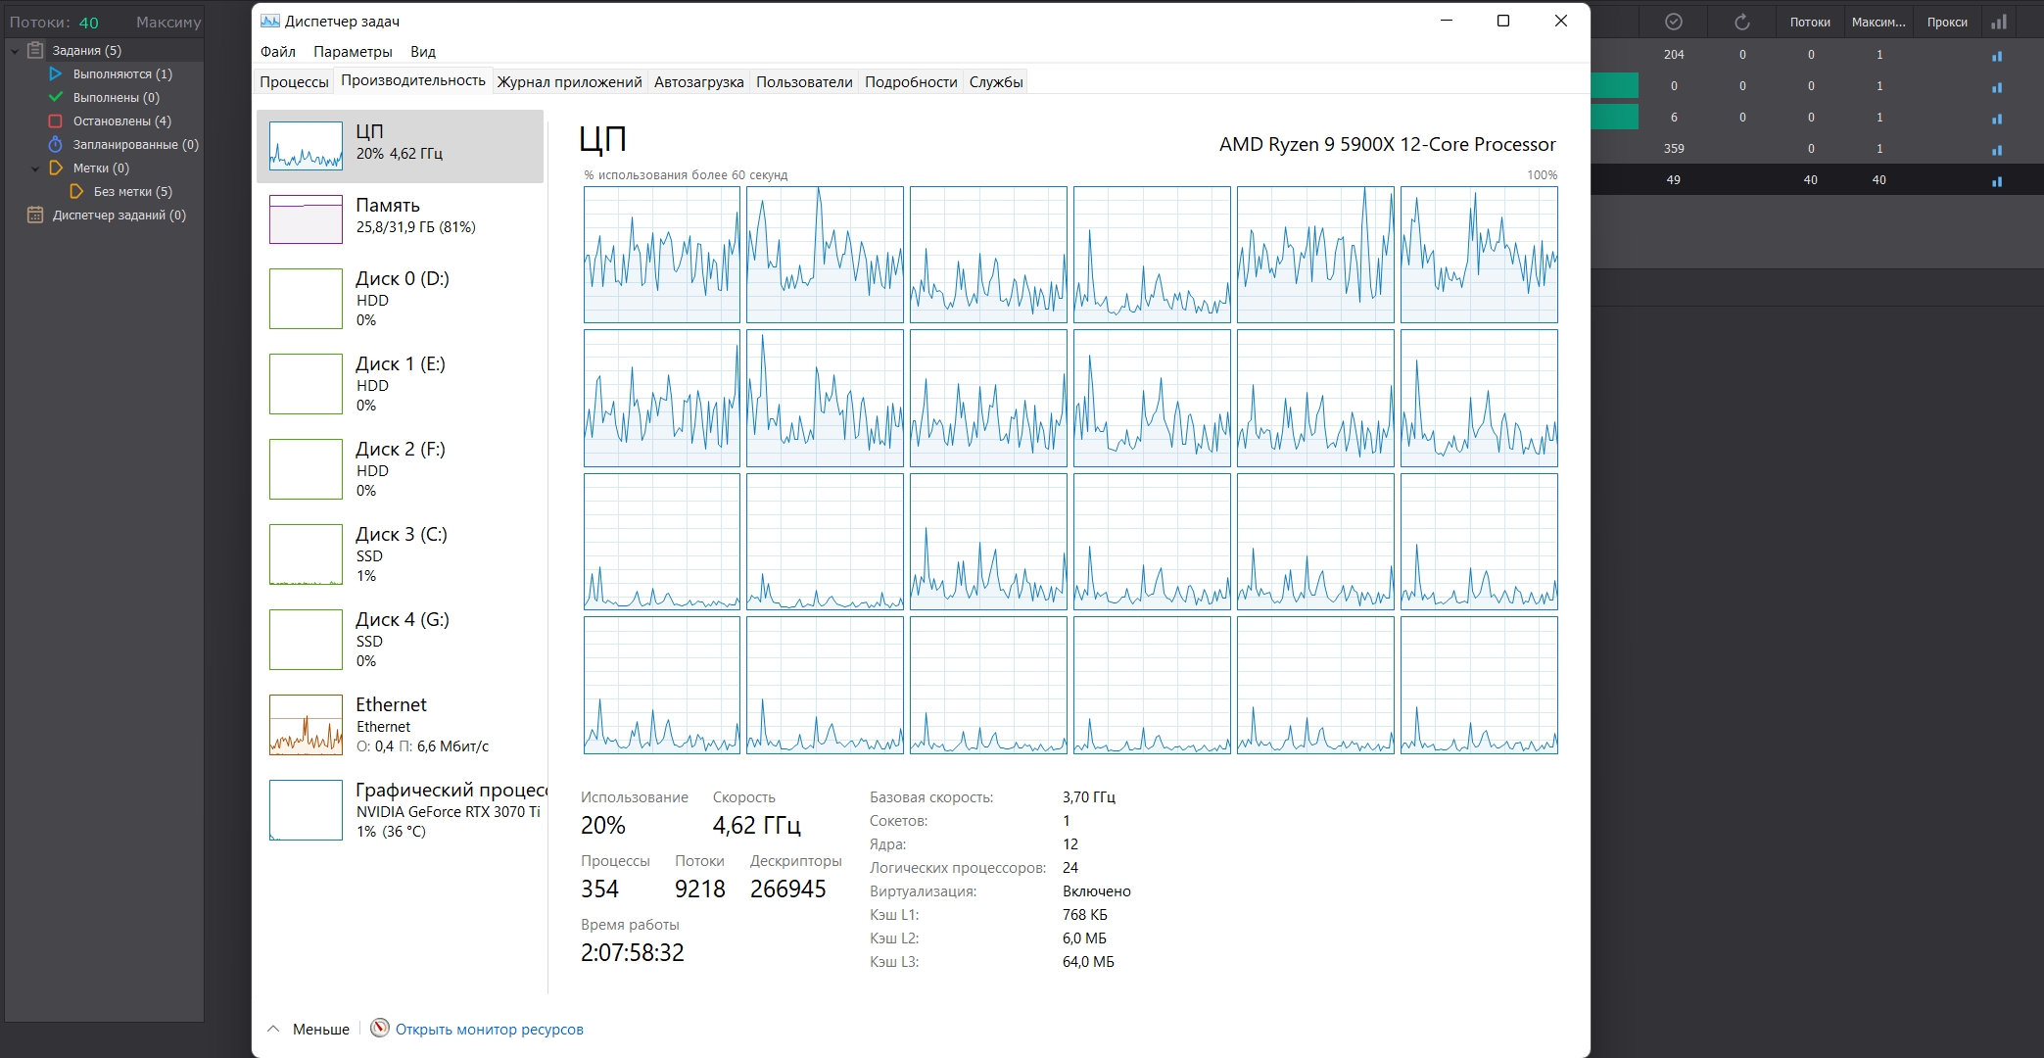The width and height of the screenshot is (2044, 1058).
Task: Sort by the Прокси column header
Action: coord(1946,22)
